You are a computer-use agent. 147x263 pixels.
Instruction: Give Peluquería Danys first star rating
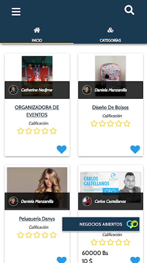[21, 235]
